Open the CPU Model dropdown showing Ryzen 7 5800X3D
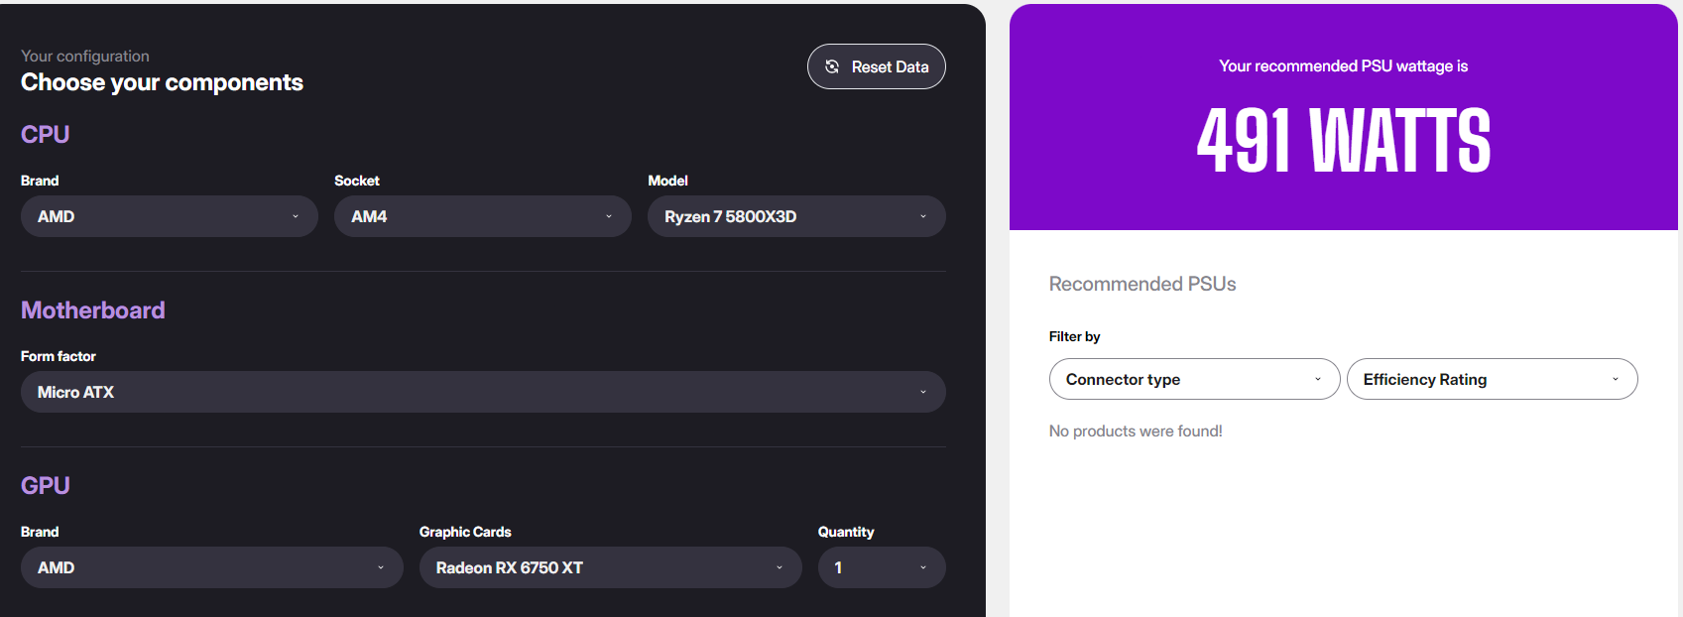 tap(796, 216)
